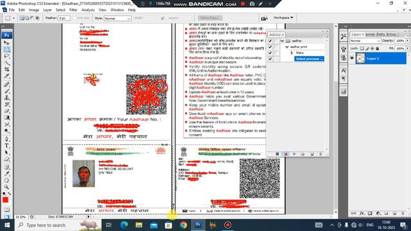Open the Style dropdown
Viewport: 411px width, 231px height.
point(118,19)
